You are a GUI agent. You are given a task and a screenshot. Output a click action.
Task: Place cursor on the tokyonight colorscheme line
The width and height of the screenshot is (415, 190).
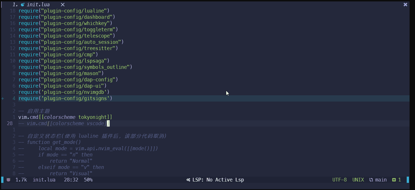pyautogui.click(x=65, y=117)
